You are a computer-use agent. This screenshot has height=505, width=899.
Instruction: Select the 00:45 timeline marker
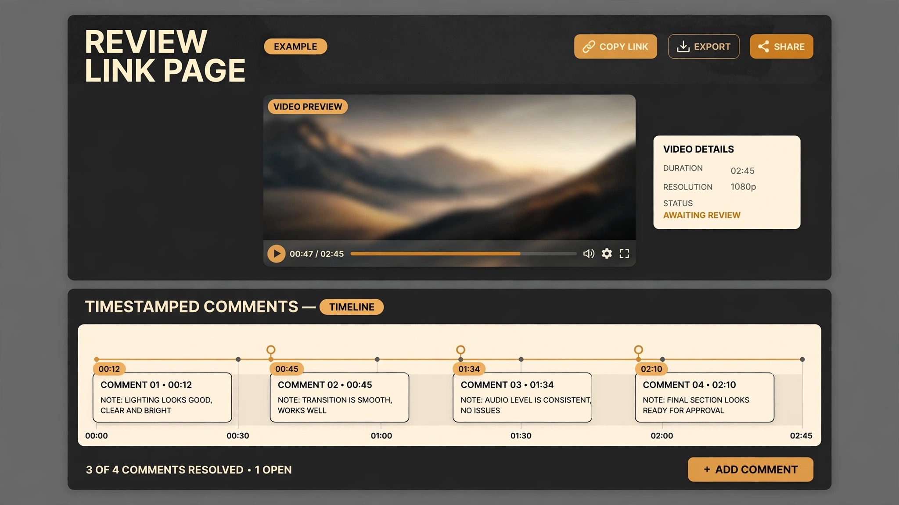click(287, 369)
